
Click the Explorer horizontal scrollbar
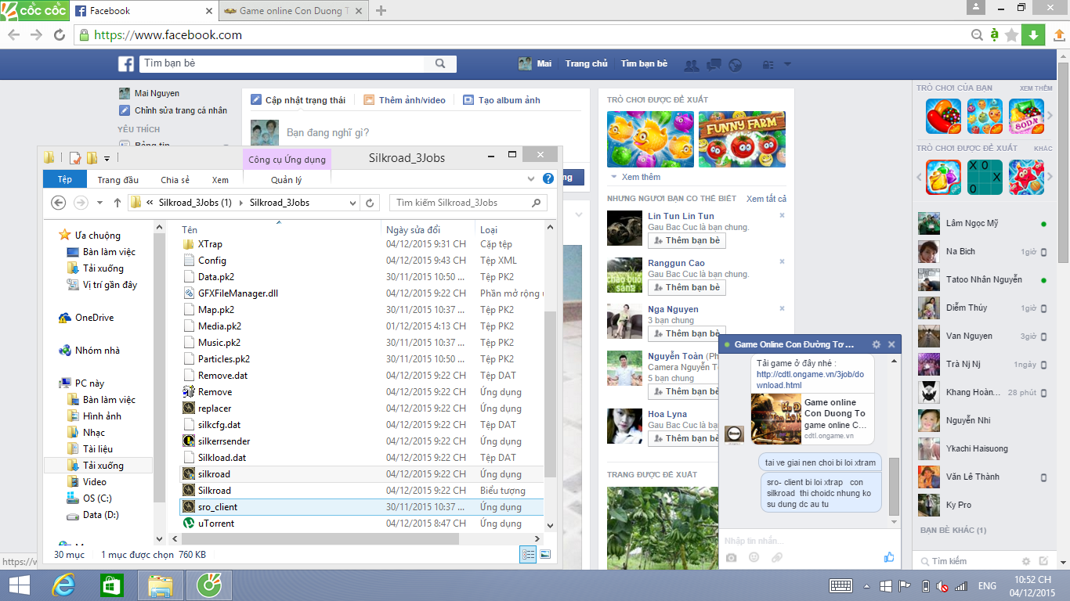(320, 538)
